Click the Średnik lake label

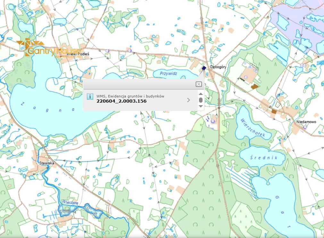pos(264,158)
